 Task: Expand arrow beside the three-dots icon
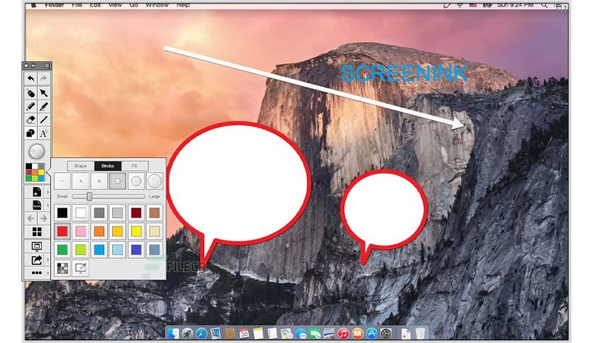(x=48, y=273)
